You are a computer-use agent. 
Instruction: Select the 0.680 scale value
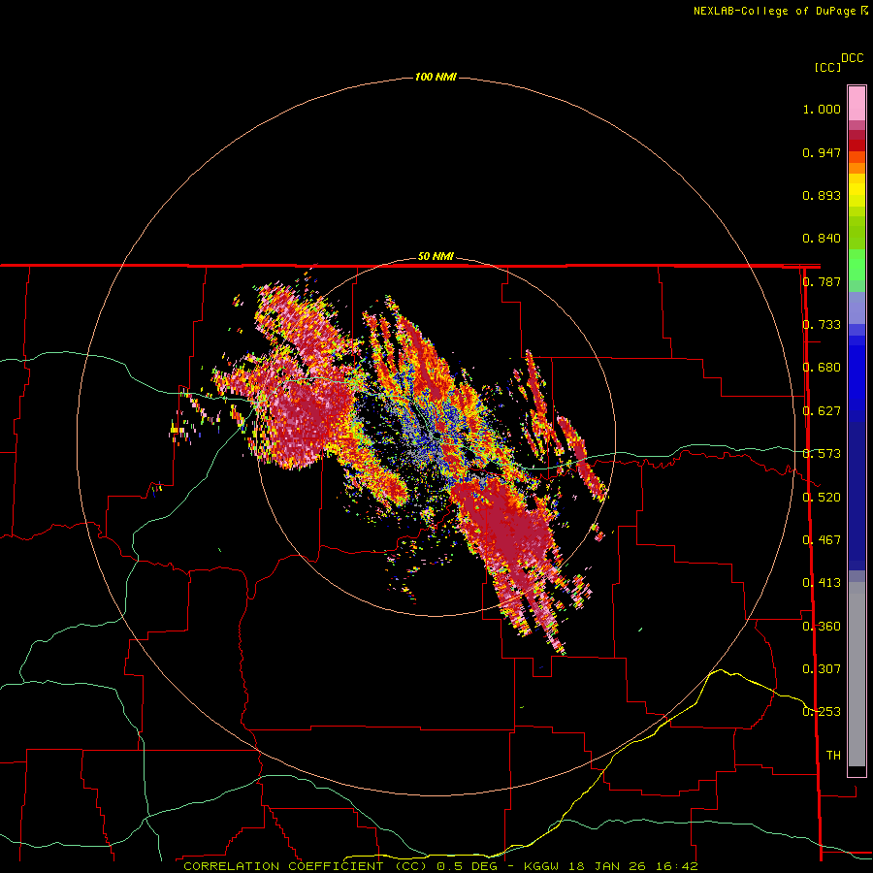pos(822,368)
